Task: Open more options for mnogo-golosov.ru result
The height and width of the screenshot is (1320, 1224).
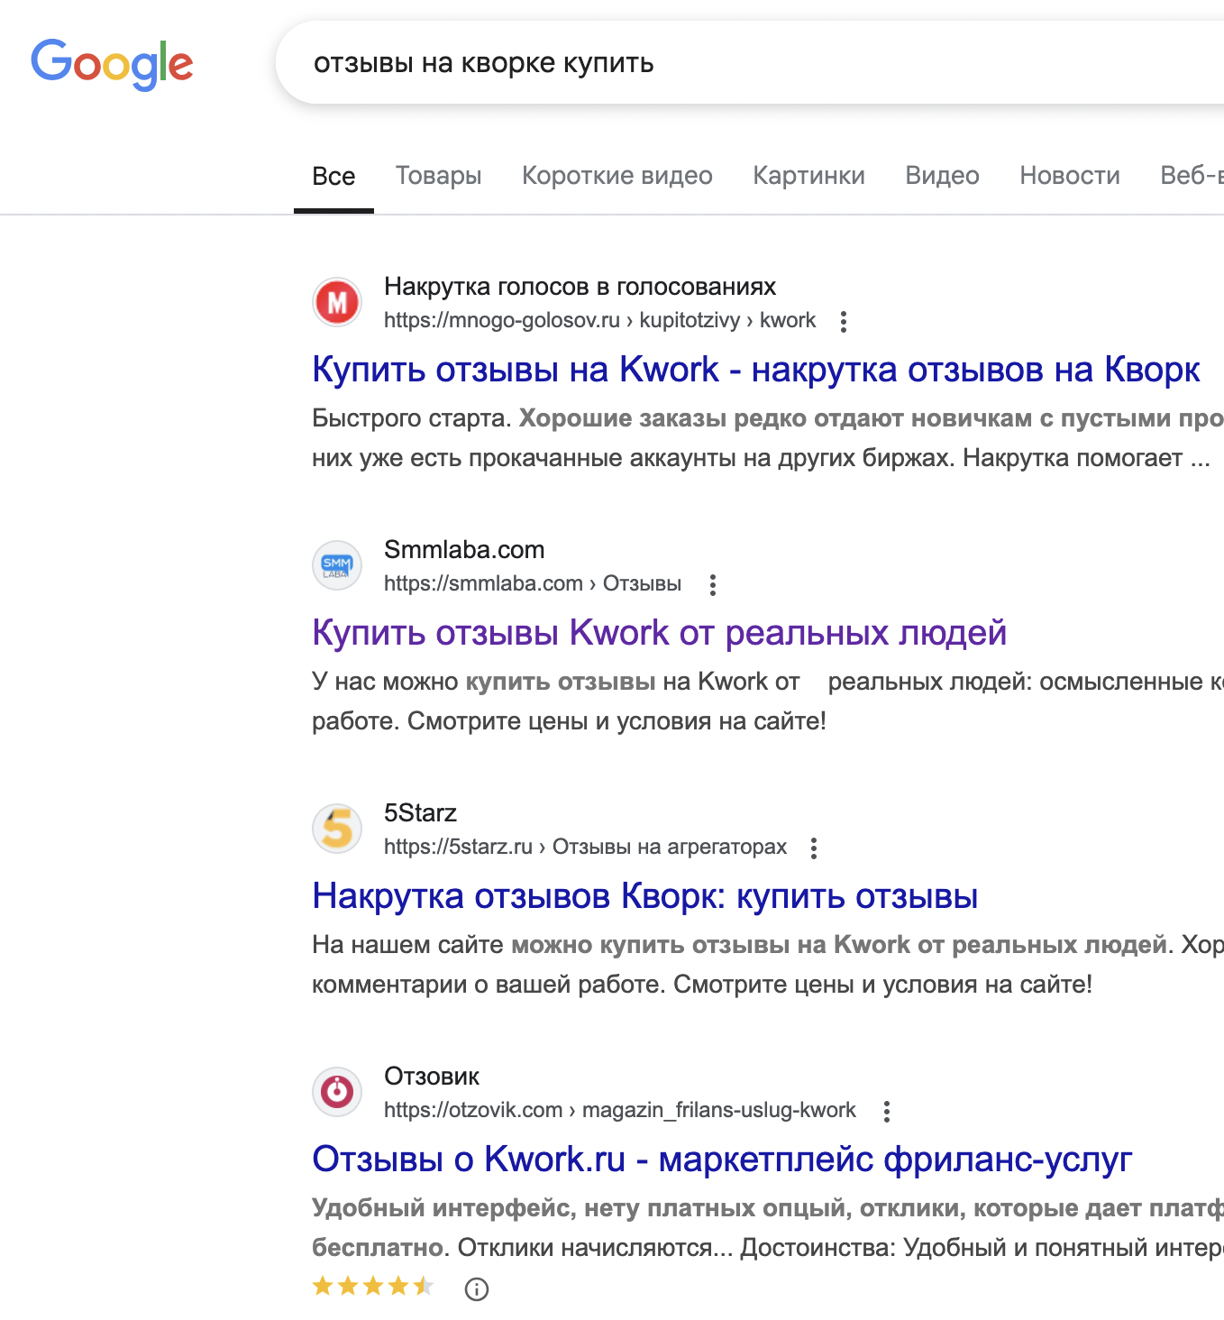Action: tap(844, 321)
